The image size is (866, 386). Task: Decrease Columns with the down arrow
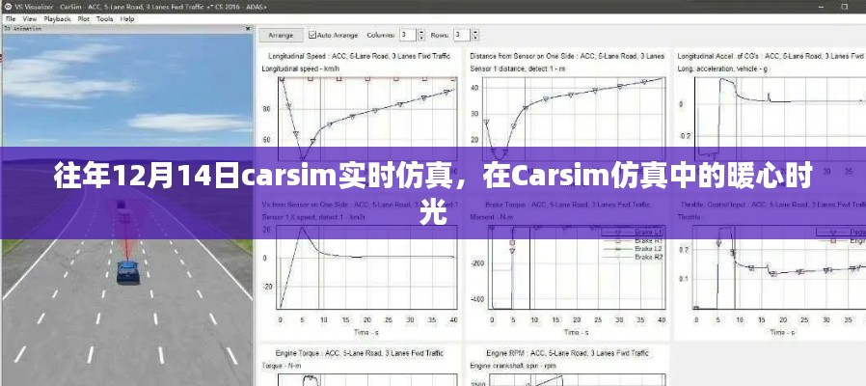(418, 38)
